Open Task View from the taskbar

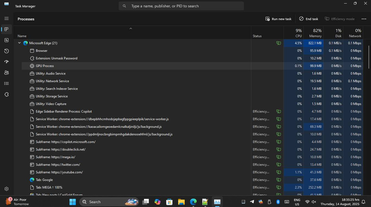click(146, 202)
